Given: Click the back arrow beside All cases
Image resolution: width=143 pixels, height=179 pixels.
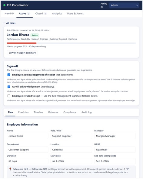Looking at the screenshot, I should pyautogui.click(x=5, y=23).
